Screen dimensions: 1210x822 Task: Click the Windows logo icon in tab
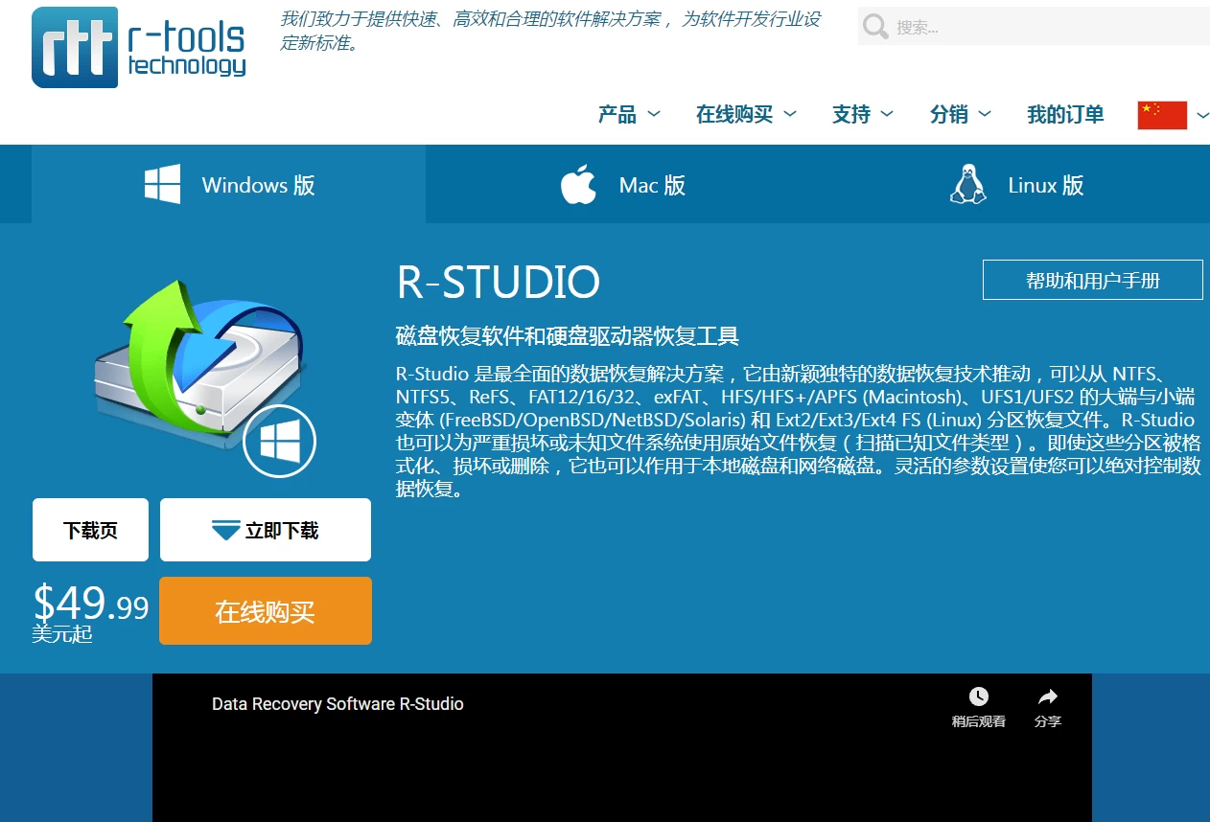click(163, 184)
